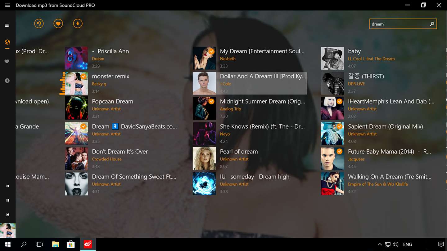Select the Priscilla Ahn track title
This screenshot has height=251, width=447.
pos(111,51)
